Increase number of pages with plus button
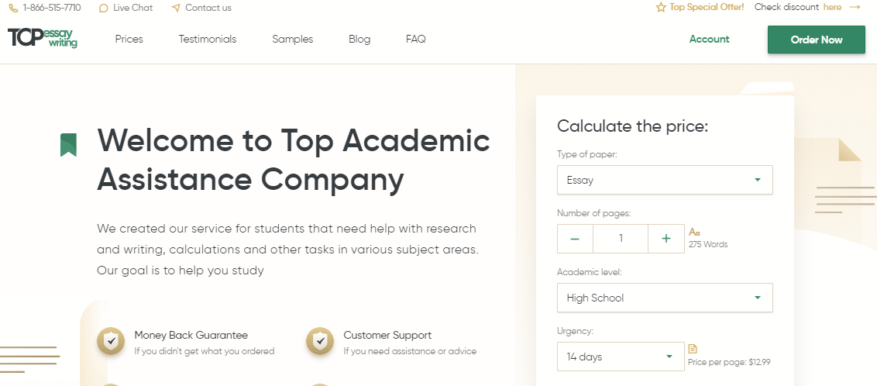The width and height of the screenshot is (877, 386). tap(666, 238)
